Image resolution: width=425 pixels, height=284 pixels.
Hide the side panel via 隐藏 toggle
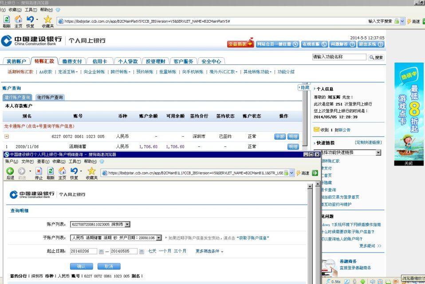click(304, 88)
